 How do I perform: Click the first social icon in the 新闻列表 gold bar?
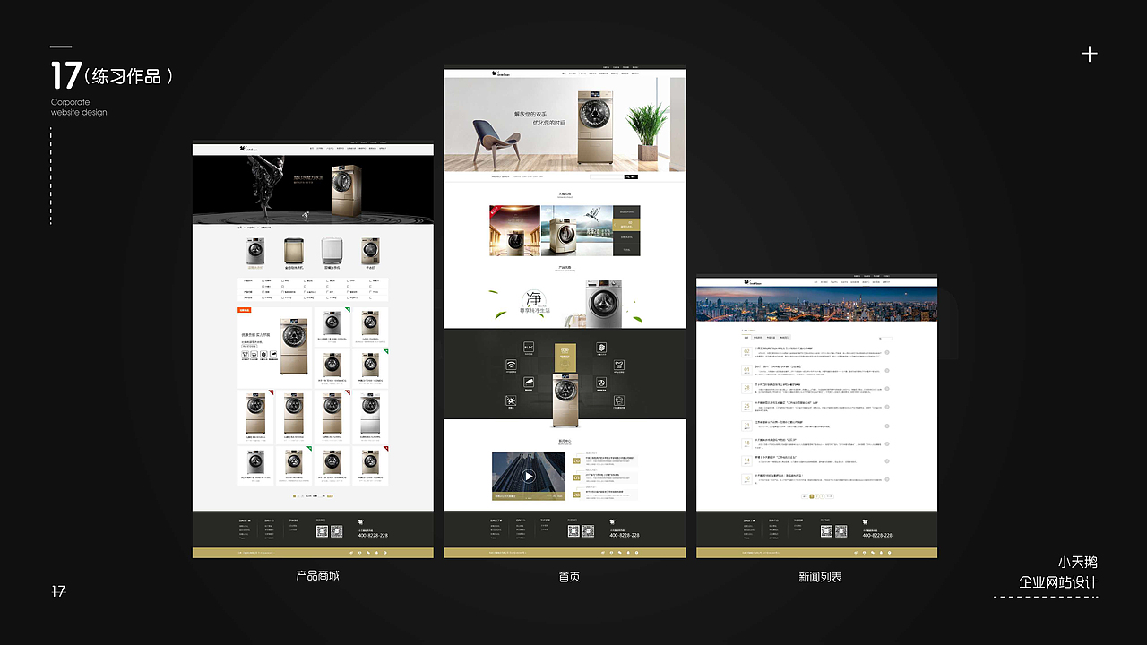855,553
